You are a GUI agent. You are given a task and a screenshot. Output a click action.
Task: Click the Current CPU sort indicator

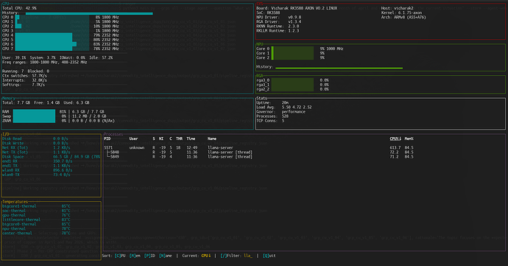(x=197, y=256)
